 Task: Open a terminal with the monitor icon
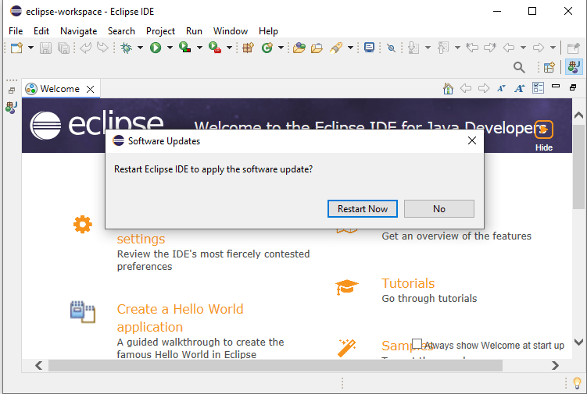pyautogui.click(x=369, y=48)
